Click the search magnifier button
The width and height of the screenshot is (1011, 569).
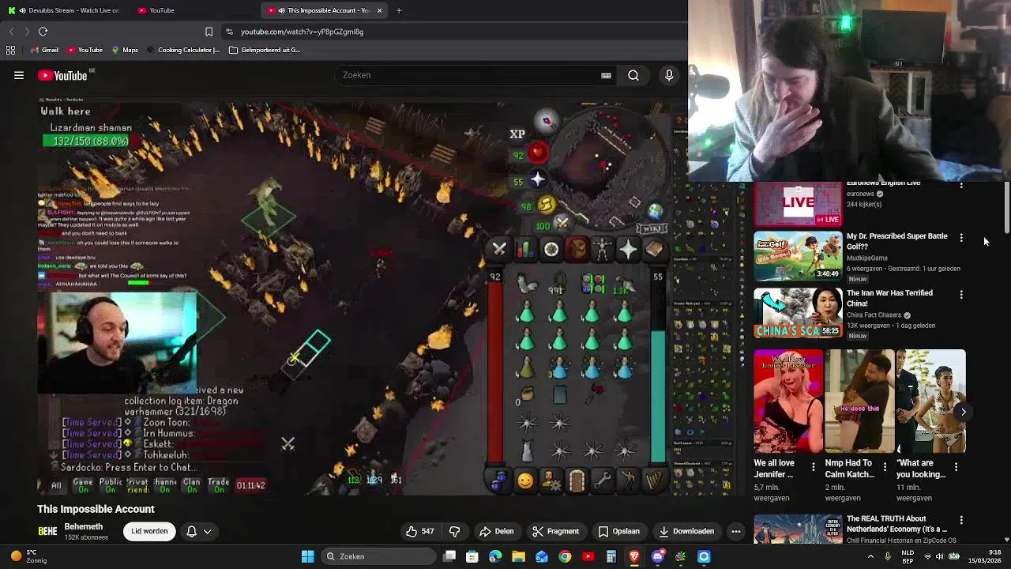tap(633, 75)
